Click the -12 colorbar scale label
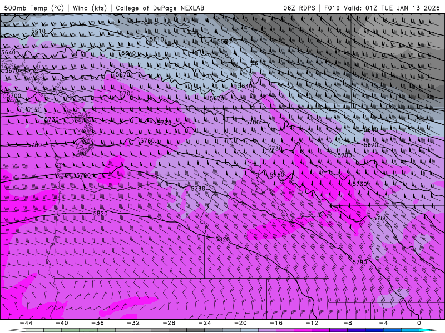Screen dimensions: 445x333 pyautogui.click(x=312, y=323)
